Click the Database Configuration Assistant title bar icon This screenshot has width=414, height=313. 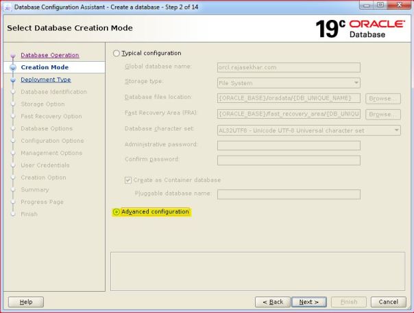[x=7, y=6]
